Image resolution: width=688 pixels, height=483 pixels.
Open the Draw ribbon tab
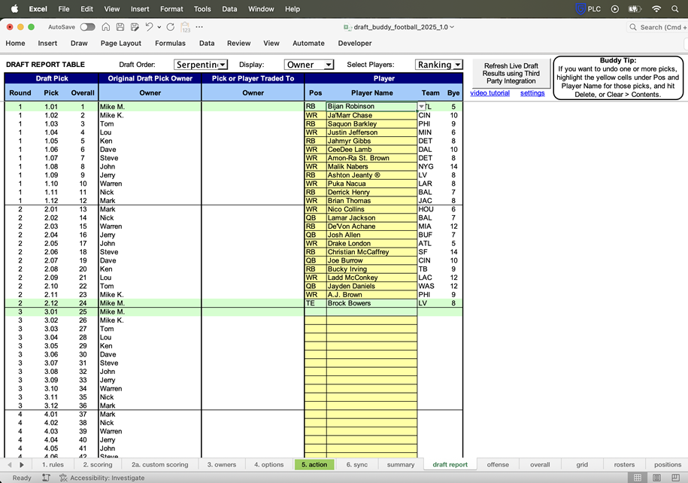coord(79,43)
